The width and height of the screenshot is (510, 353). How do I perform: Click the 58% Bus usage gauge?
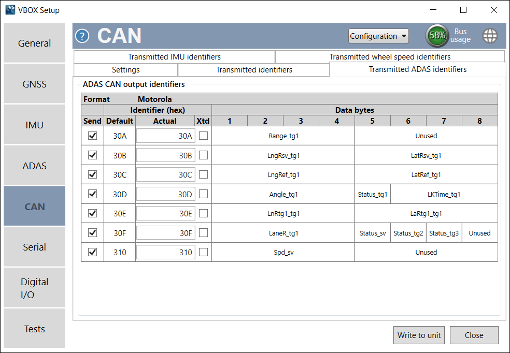coord(437,36)
